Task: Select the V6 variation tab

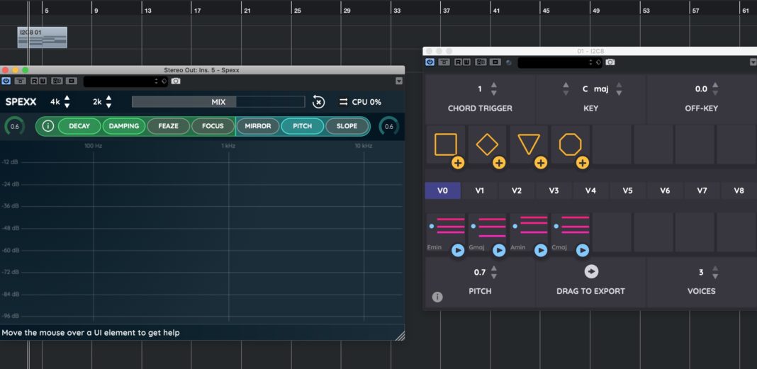Action: point(664,191)
